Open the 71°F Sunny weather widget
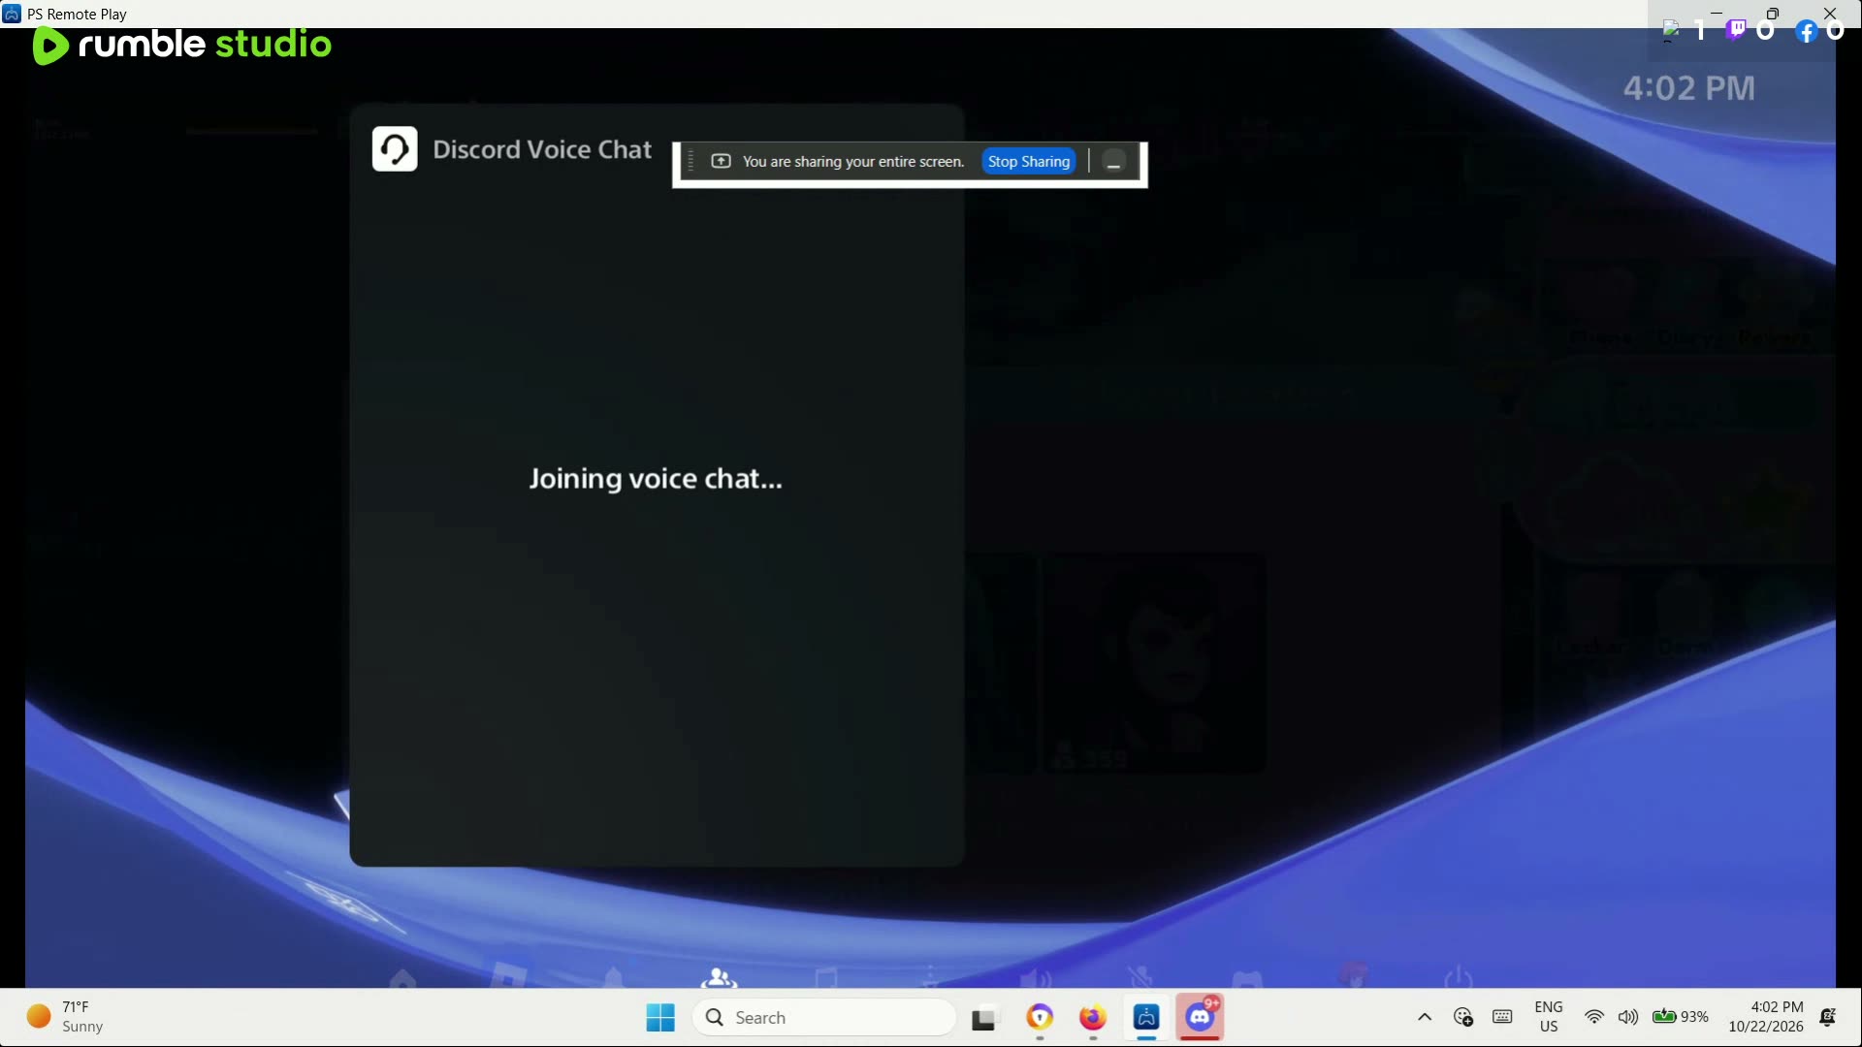Viewport: 1862px width, 1047px height. (x=66, y=1017)
